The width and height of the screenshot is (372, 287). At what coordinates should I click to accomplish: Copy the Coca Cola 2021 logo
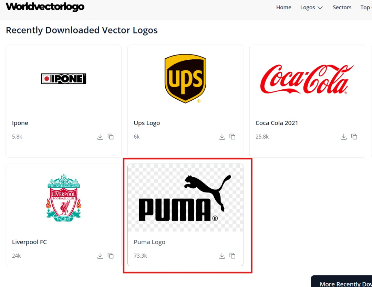[354, 137]
